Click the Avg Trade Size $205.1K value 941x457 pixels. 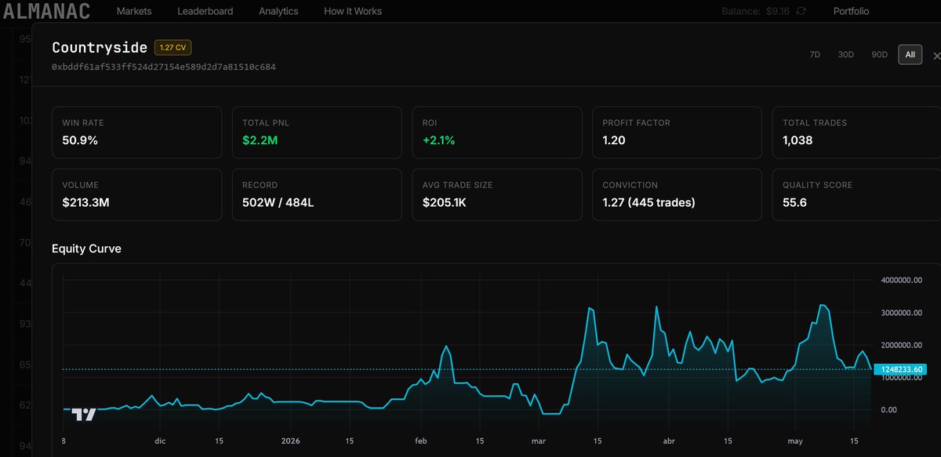pos(445,202)
